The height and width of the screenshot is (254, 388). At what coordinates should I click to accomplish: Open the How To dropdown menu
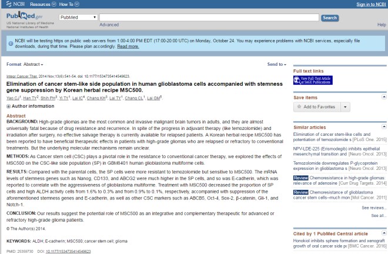69,4
